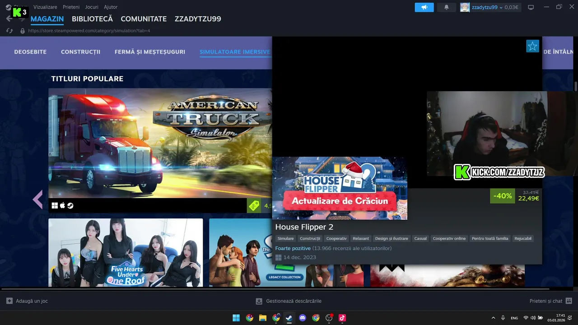Open the Cooperativ tag
Screen dimensions: 578x325
(x=336, y=238)
